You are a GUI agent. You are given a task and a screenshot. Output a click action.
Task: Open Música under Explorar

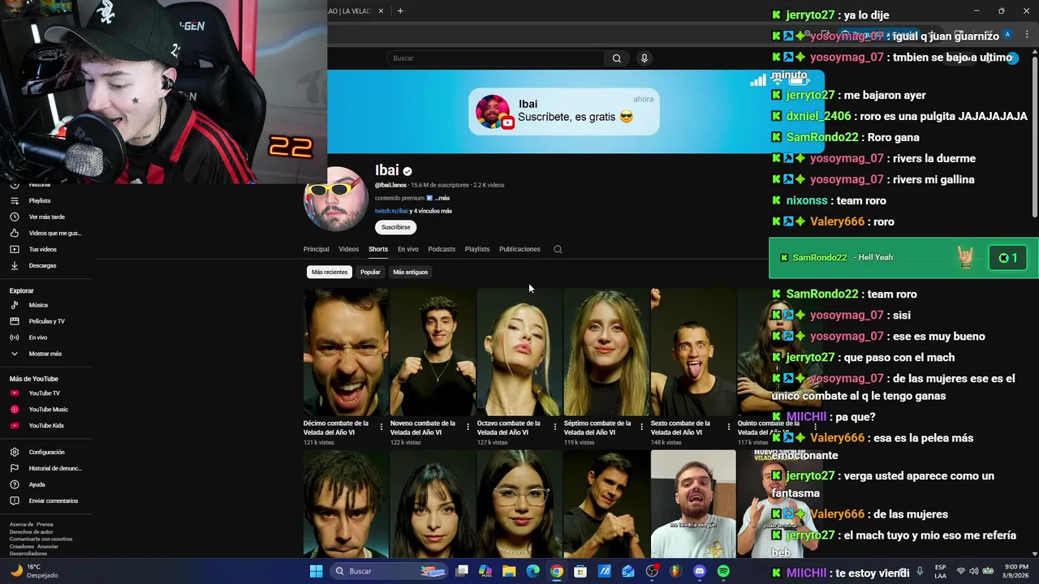(38, 305)
